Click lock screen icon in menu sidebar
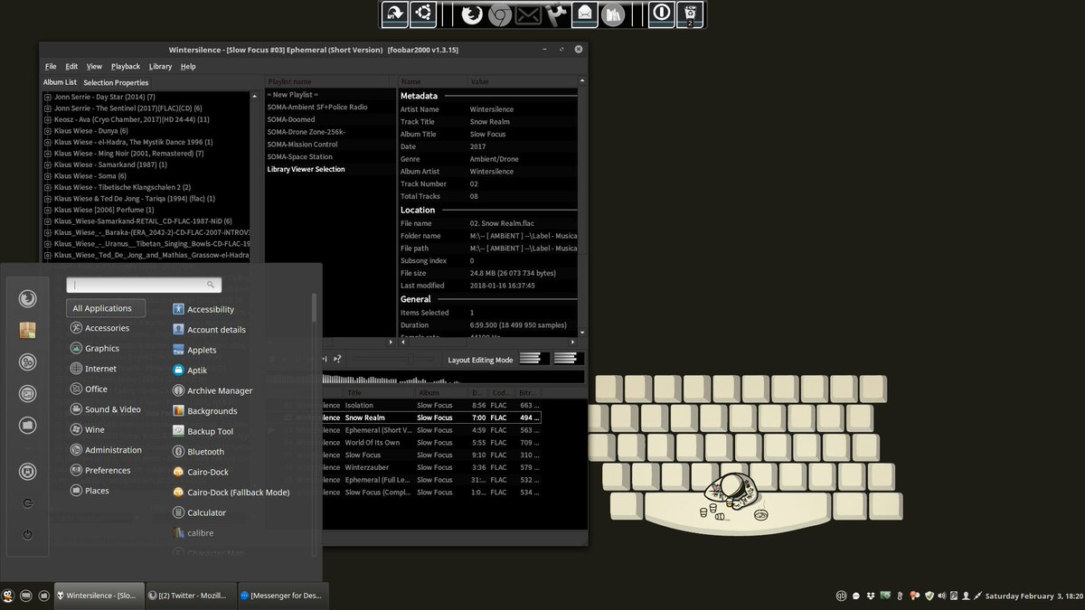 point(28,472)
